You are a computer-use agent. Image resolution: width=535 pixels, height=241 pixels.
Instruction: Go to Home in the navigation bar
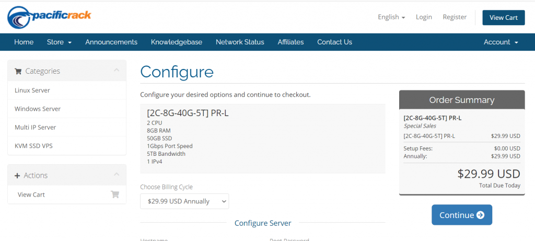pos(24,42)
